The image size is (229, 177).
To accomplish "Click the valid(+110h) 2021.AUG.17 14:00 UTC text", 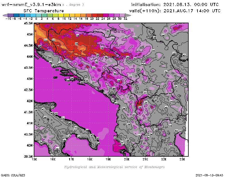I will [175, 11].
